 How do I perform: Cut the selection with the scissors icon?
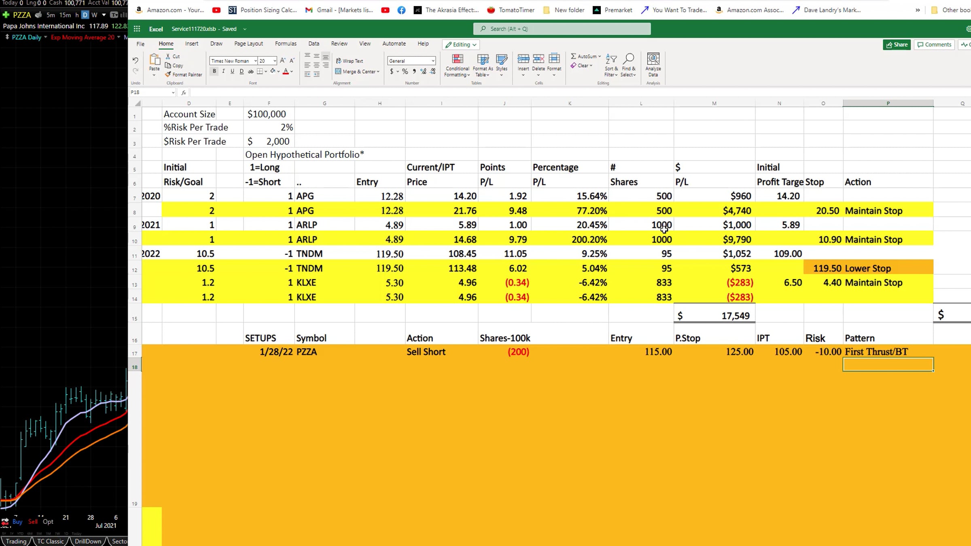(x=168, y=56)
